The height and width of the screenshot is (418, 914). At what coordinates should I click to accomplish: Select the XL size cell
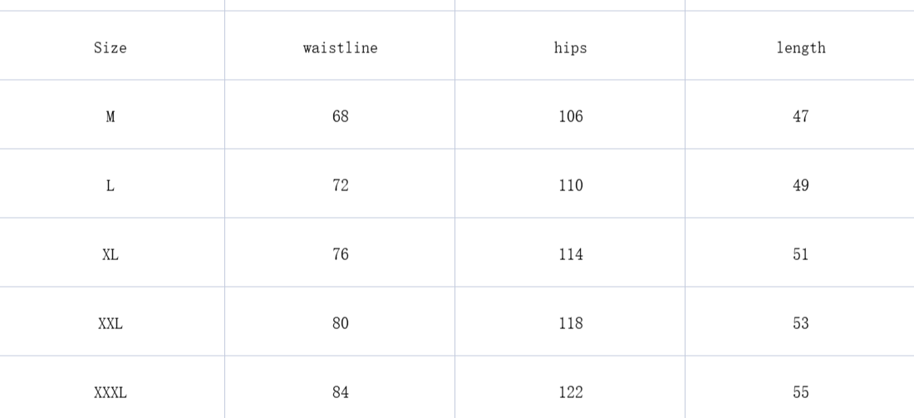[x=111, y=254]
